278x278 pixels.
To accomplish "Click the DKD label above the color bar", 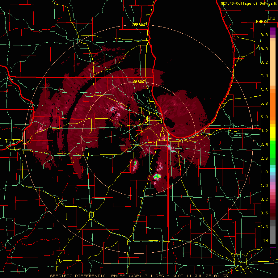I will click(272, 19).
